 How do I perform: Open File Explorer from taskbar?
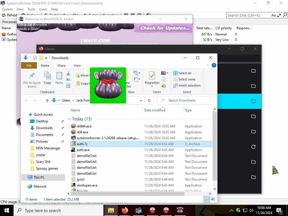(x=111, y=210)
